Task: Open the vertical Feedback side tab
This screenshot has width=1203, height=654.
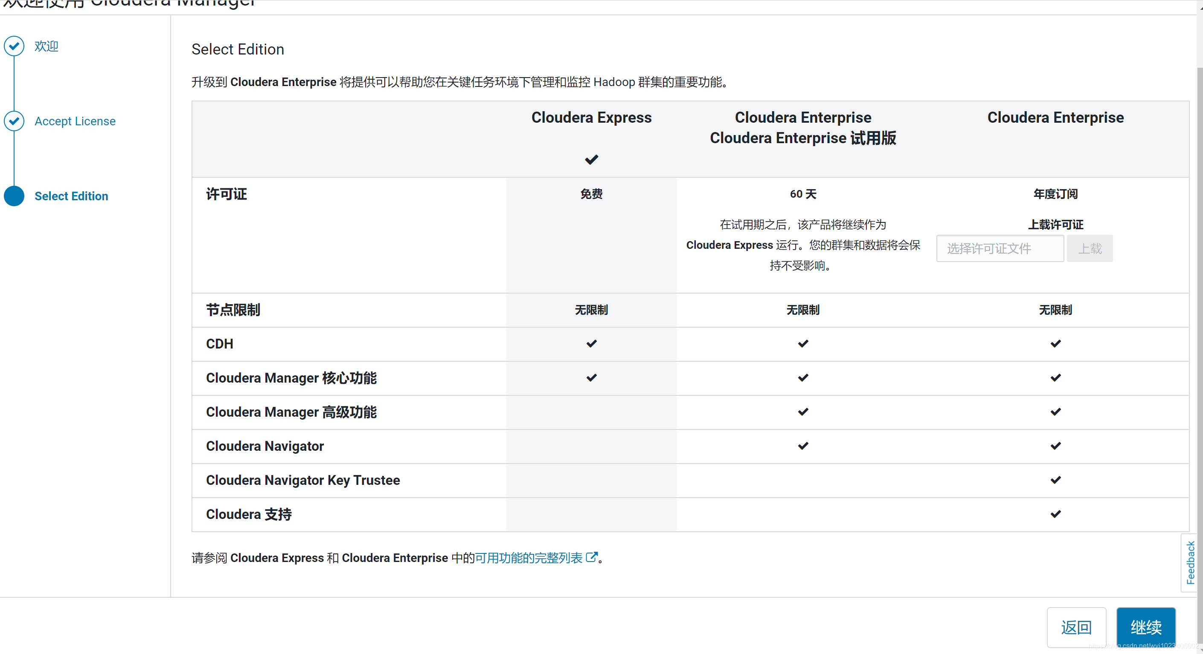Action: (x=1190, y=562)
